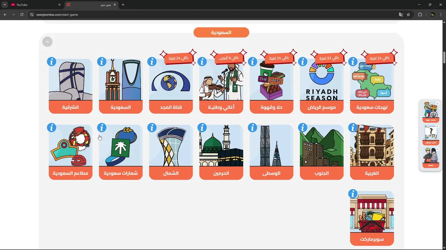Click the الحرمين label
Viewport: 446px width, 250px height.
click(x=221, y=173)
